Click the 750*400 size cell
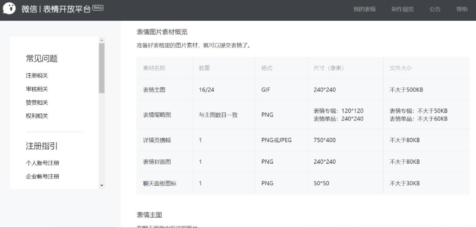This screenshot has height=228, width=476. [324, 140]
